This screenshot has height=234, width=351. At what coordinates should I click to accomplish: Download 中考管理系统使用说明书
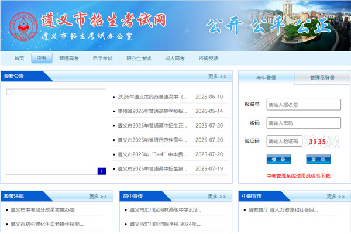tap(298, 175)
